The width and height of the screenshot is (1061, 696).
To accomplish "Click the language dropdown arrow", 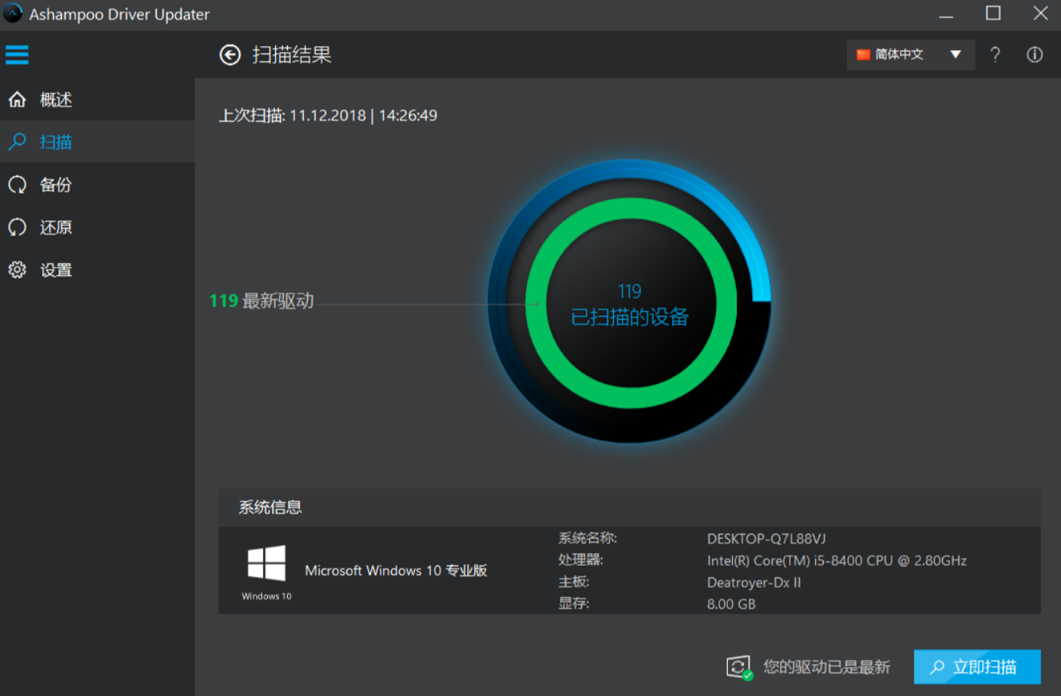I will (x=956, y=55).
